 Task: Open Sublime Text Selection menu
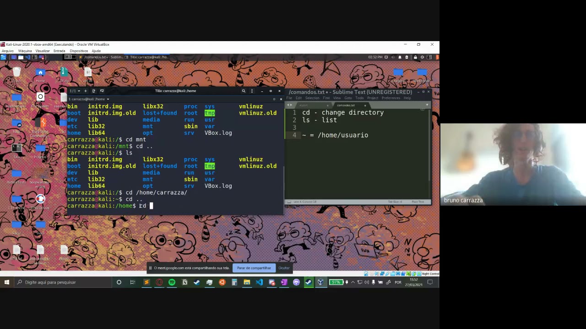pos(312,98)
